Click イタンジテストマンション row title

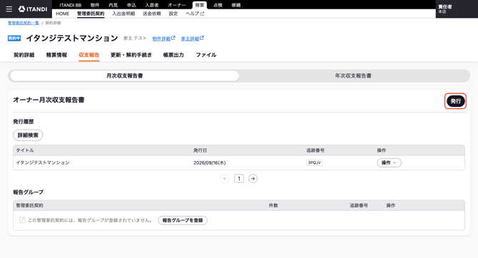pos(43,162)
